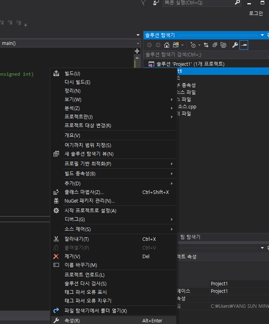Open the editor document list dropdown arrow

tap(138, 35)
